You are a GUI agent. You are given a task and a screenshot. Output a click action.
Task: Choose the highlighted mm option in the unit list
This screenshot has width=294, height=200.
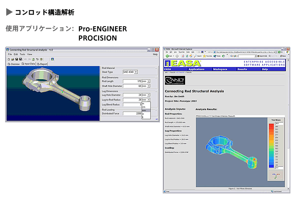pyautogui.click(x=146, y=110)
